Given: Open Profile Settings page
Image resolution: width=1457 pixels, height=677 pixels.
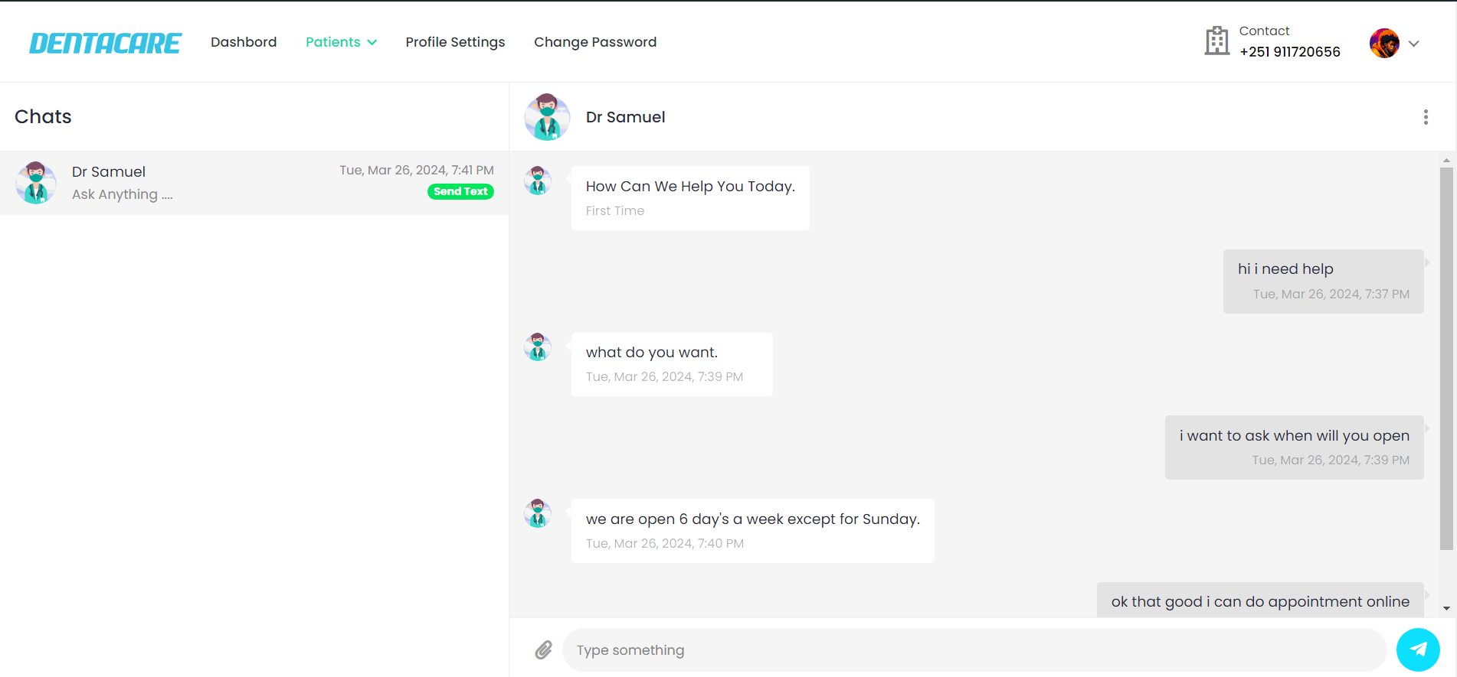Looking at the screenshot, I should click(x=455, y=42).
